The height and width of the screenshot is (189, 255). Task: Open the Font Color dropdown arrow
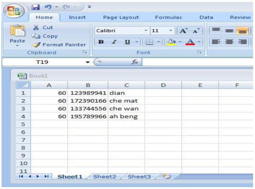199,42
